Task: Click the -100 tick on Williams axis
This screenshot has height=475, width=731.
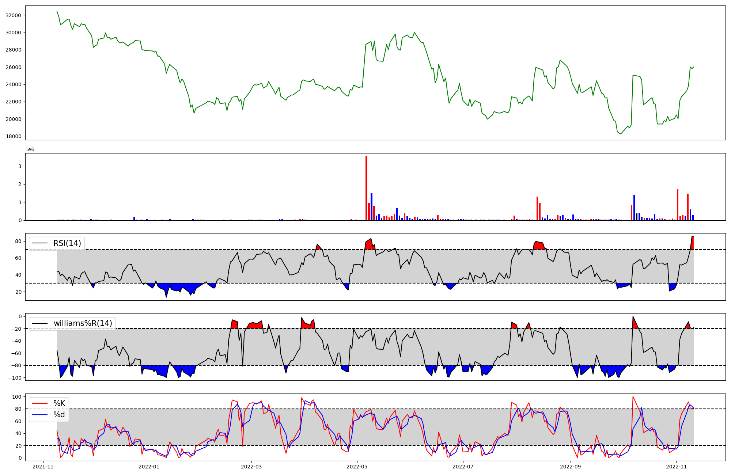Action: click(15, 378)
